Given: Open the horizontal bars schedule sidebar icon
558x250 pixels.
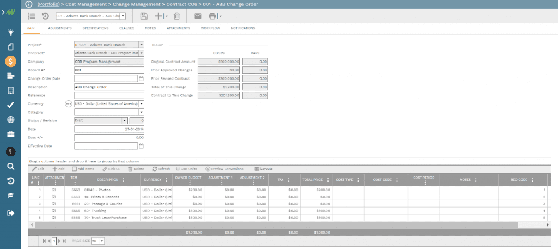Looking at the screenshot, I should 11,76.
